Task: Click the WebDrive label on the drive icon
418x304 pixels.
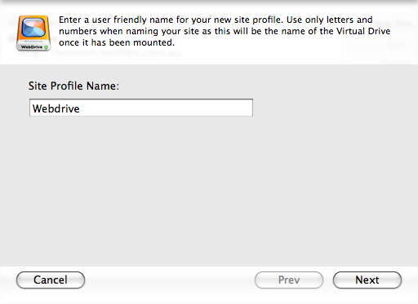Action: click(x=32, y=47)
